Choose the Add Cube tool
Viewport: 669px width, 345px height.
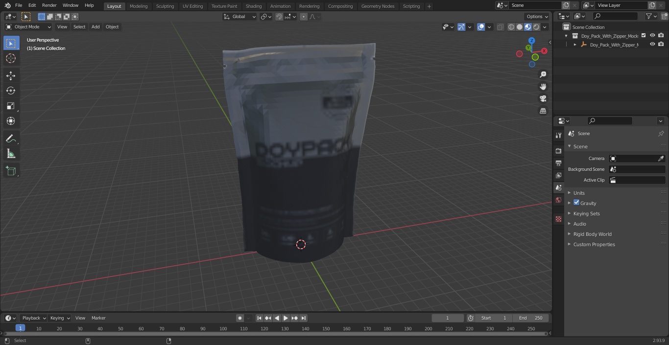(x=11, y=171)
